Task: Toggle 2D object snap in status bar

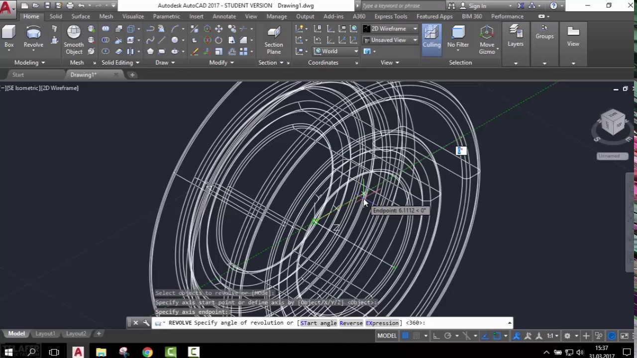Action: tap(497, 336)
